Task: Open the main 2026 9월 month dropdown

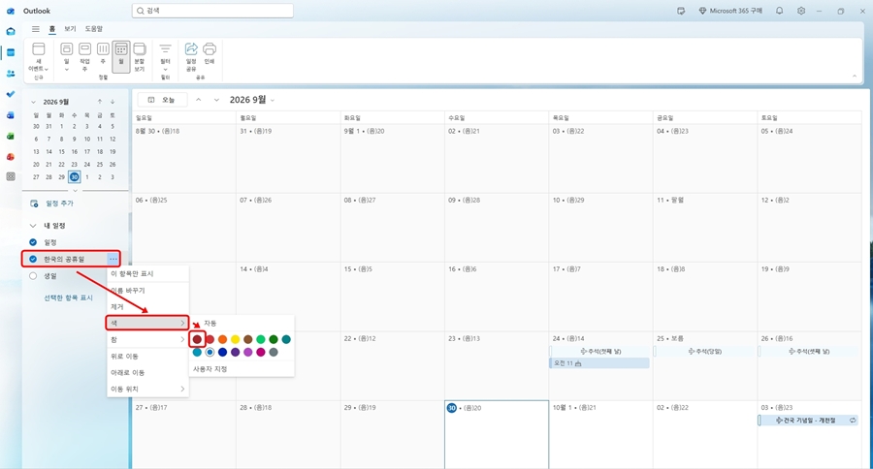Action: click(x=273, y=100)
